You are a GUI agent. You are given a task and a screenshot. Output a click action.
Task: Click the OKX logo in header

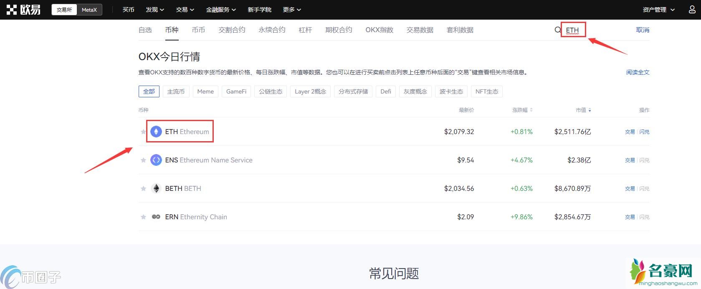[23, 10]
